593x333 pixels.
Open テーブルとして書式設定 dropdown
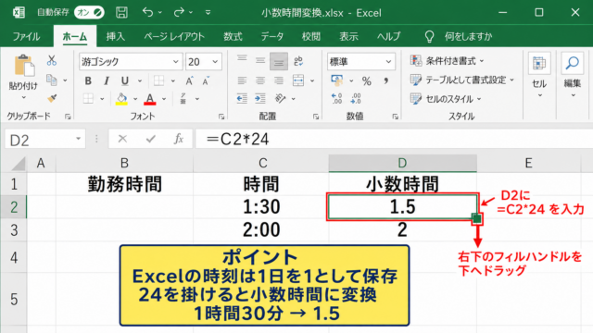coord(462,80)
